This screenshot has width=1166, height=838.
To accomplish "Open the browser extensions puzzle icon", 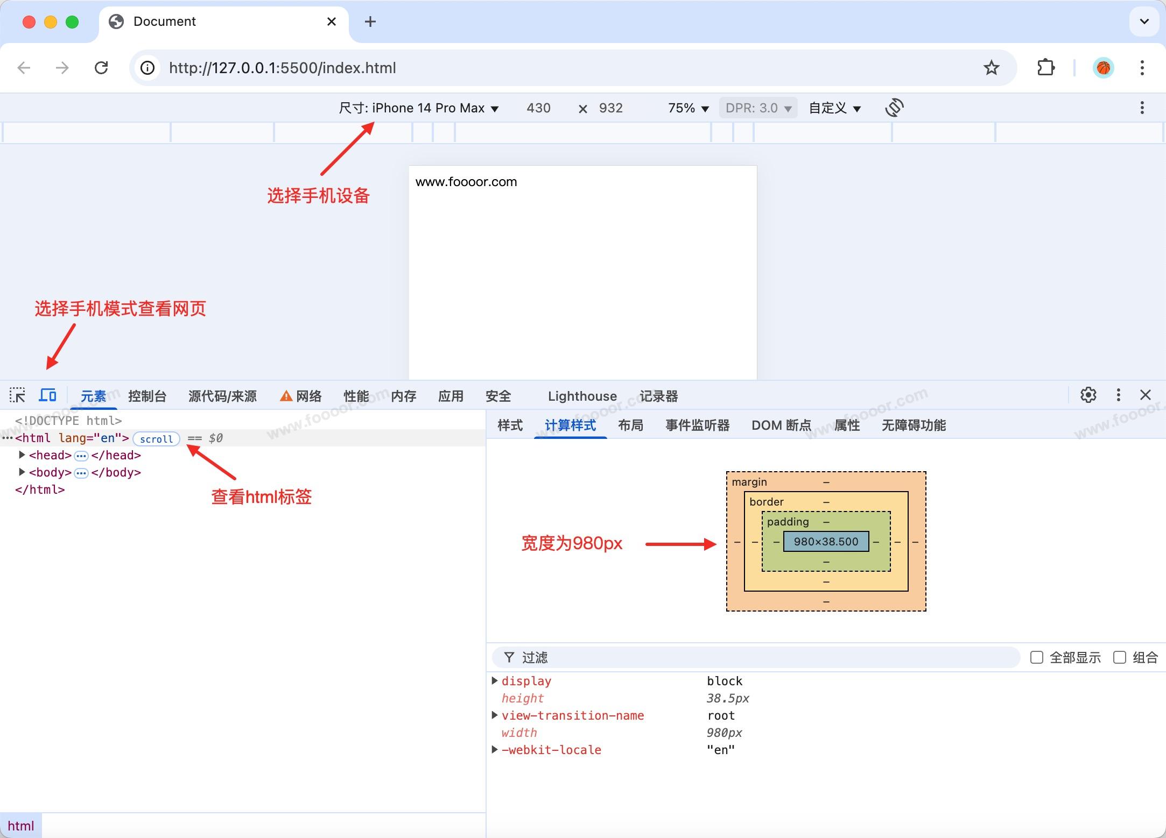I will click(x=1045, y=68).
